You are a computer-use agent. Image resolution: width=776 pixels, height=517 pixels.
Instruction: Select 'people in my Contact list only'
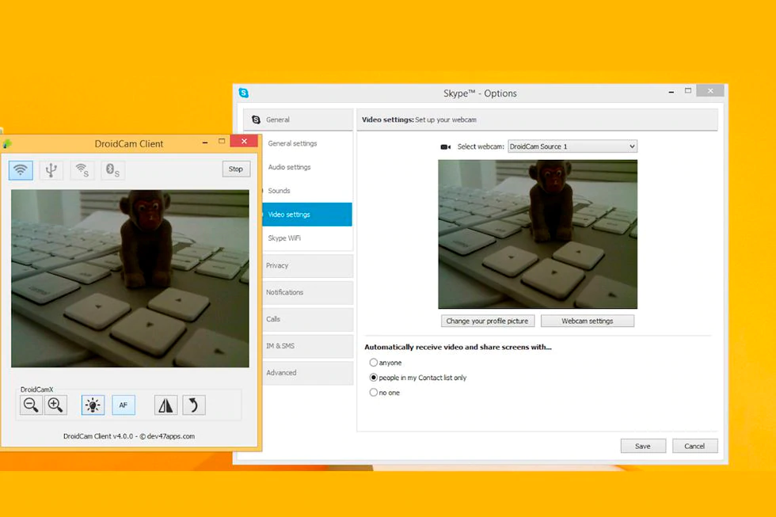[374, 378]
